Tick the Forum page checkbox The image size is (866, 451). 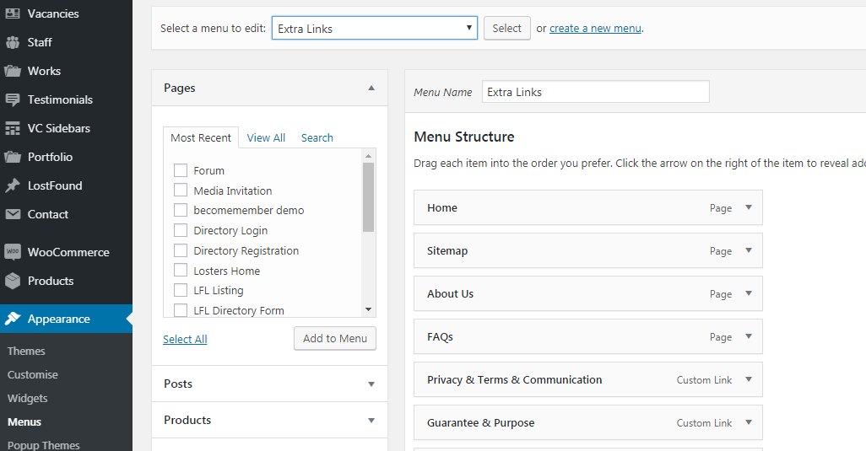pyautogui.click(x=181, y=170)
